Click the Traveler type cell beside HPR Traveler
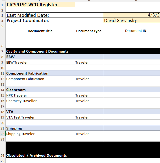The image size is (160, 163). point(89,95)
